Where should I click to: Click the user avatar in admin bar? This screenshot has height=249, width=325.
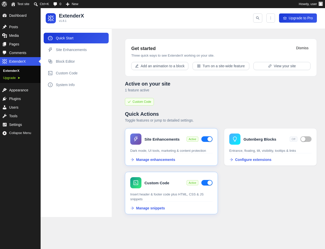point(321,4)
